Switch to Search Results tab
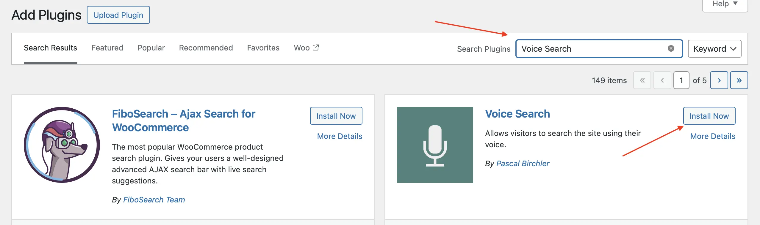The width and height of the screenshot is (760, 225). (x=50, y=48)
